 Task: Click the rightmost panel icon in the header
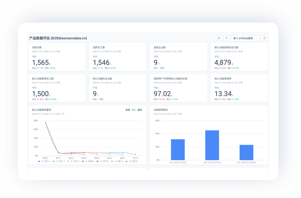(x=264, y=38)
